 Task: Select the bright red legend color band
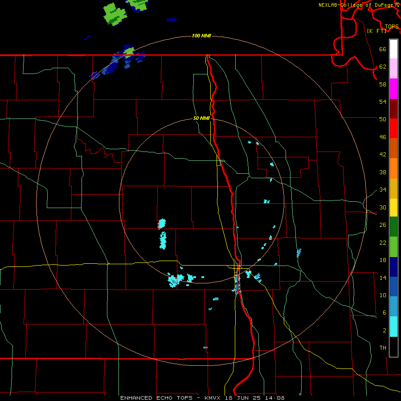tap(393, 129)
